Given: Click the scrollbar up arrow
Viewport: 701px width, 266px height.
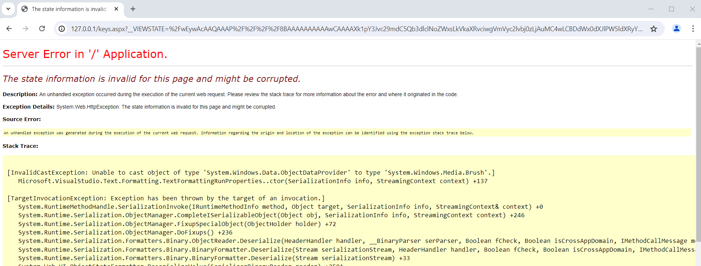Looking at the screenshot, I should coord(698,43).
